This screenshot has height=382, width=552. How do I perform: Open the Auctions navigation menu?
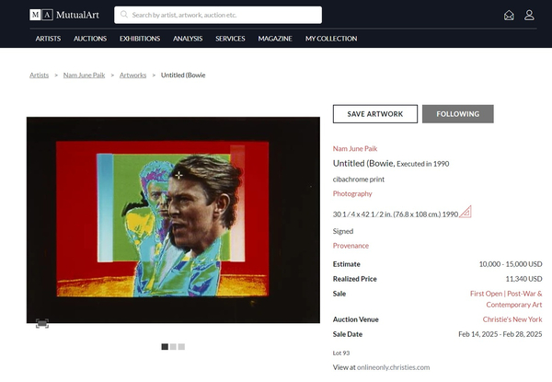(90, 39)
